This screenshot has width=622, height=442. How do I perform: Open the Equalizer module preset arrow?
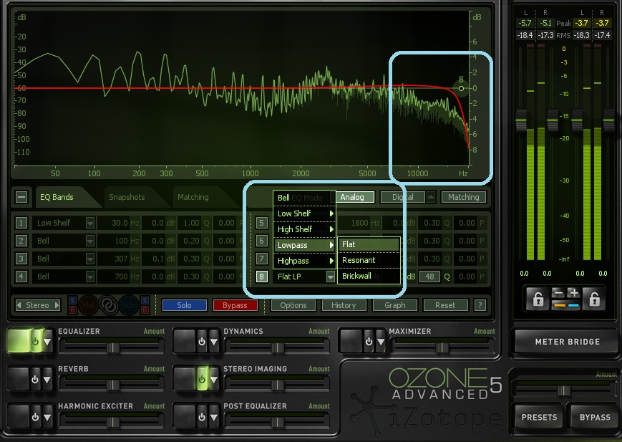point(47,341)
